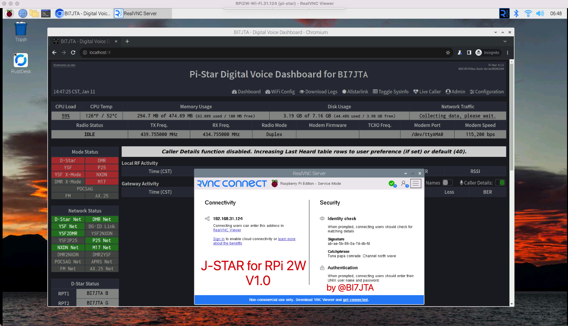Open the Raspberry Pi main menu
The height and width of the screenshot is (326, 568).
[x=9, y=13]
